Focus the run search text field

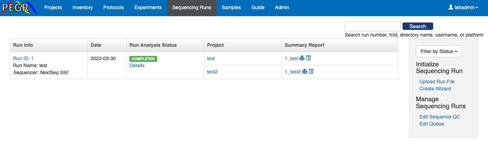point(372,26)
